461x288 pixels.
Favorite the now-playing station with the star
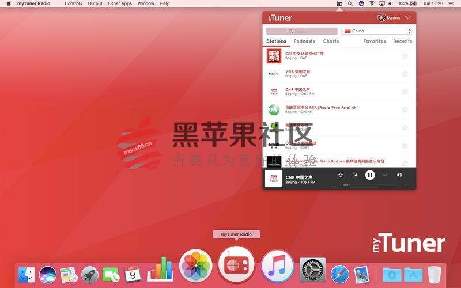point(341,175)
